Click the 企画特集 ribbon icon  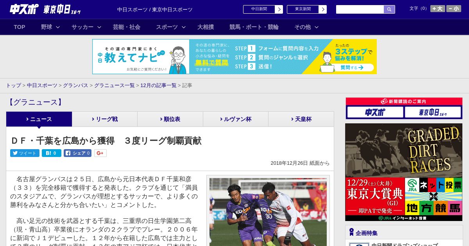pos(351,232)
